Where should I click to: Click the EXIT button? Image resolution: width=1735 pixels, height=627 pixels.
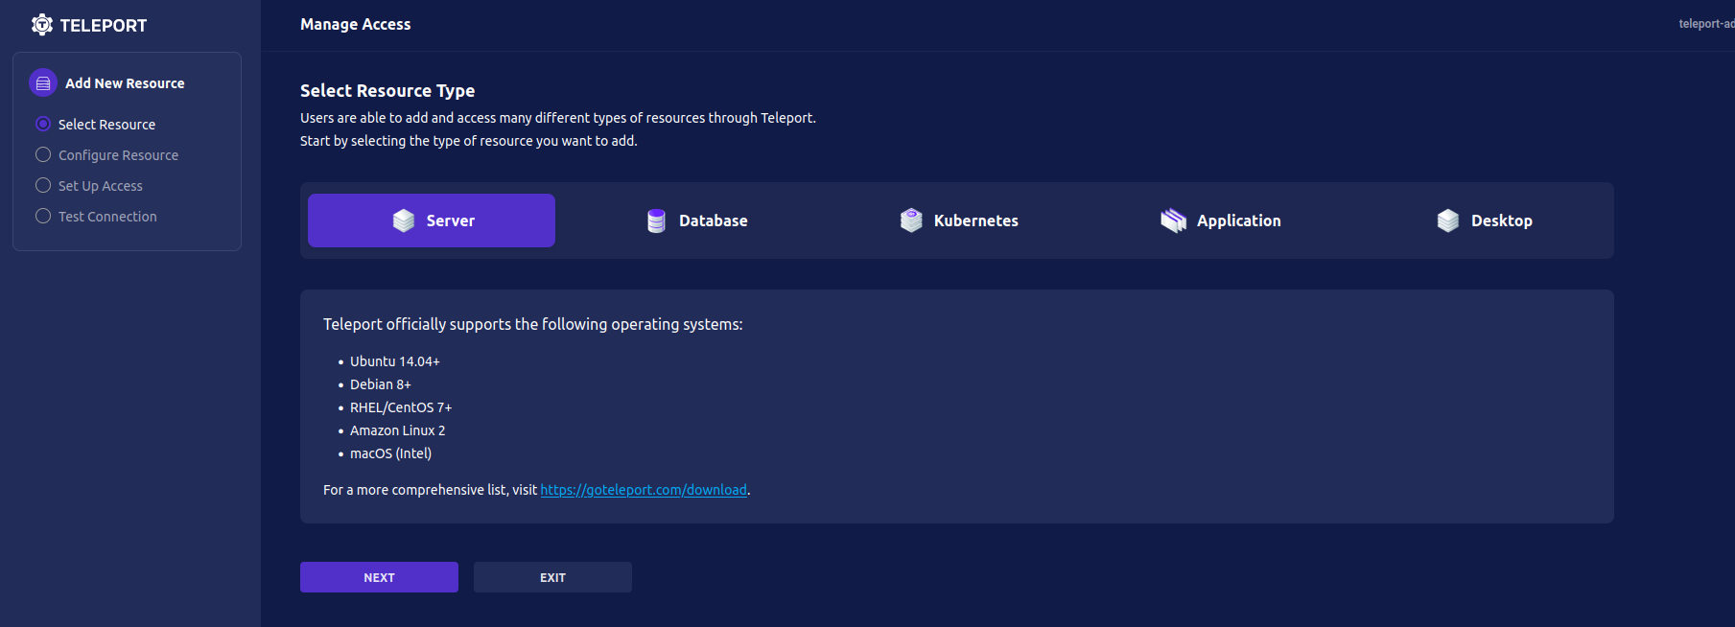click(552, 577)
